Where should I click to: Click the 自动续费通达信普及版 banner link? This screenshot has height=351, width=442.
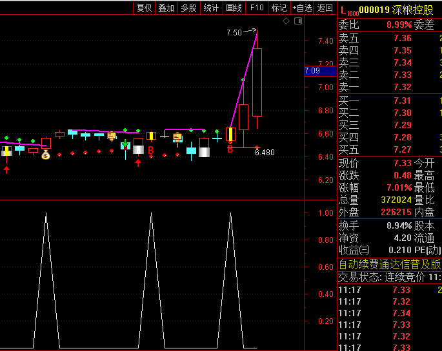click(389, 264)
